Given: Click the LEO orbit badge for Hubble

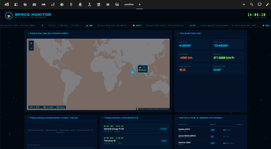Looking at the screenshot, I should [x=212, y=130].
